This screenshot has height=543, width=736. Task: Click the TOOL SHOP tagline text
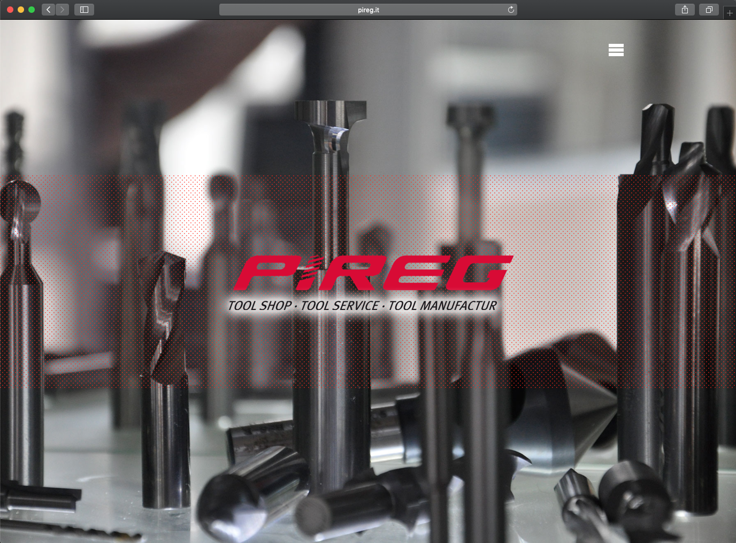click(259, 306)
